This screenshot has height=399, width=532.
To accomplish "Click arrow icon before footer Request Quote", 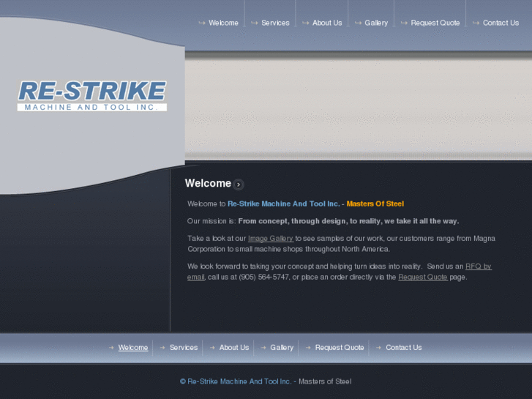I will click(x=308, y=347).
